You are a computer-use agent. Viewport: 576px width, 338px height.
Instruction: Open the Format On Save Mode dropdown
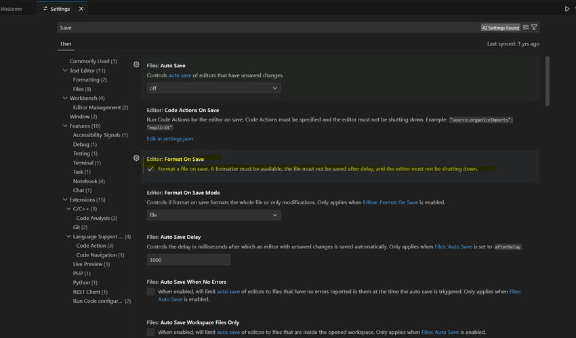(213, 215)
